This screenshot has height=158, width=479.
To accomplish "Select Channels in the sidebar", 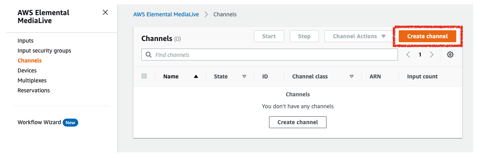I will pyautogui.click(x=30, y=60).
